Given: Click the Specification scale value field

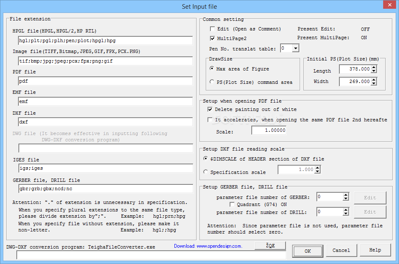Looking at the screenshot, I should click(x=296, y=170).
